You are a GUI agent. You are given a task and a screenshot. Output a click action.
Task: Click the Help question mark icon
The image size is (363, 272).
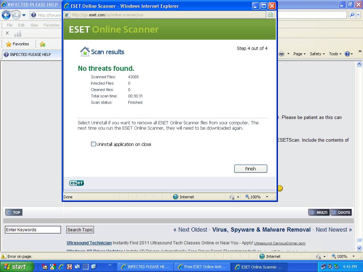[347, 54]
